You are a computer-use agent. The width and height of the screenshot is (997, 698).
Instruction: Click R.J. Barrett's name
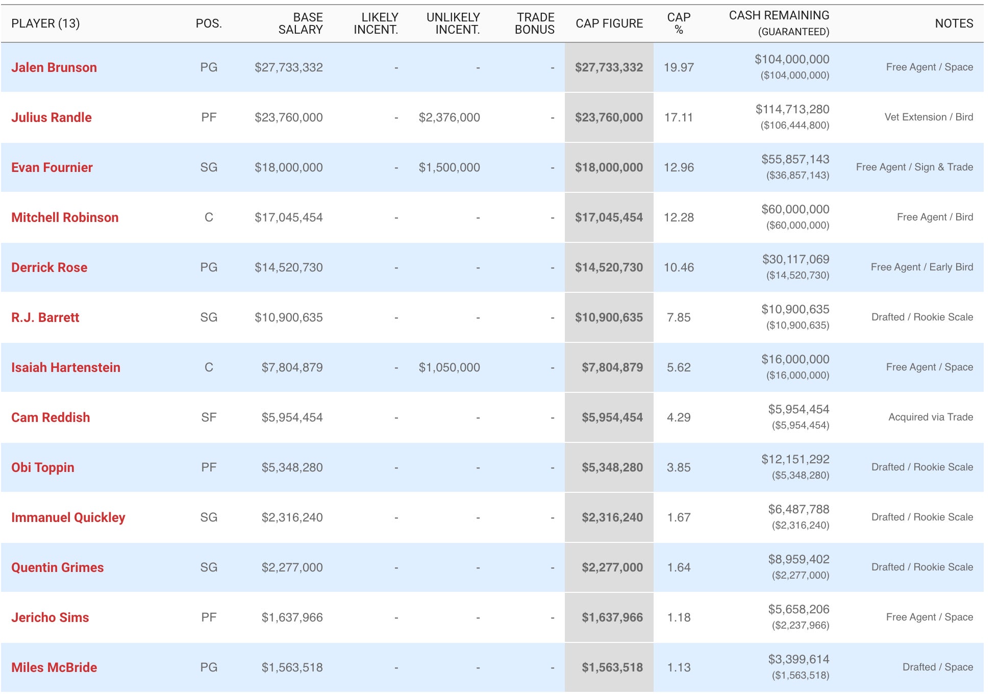pos(45,317)
